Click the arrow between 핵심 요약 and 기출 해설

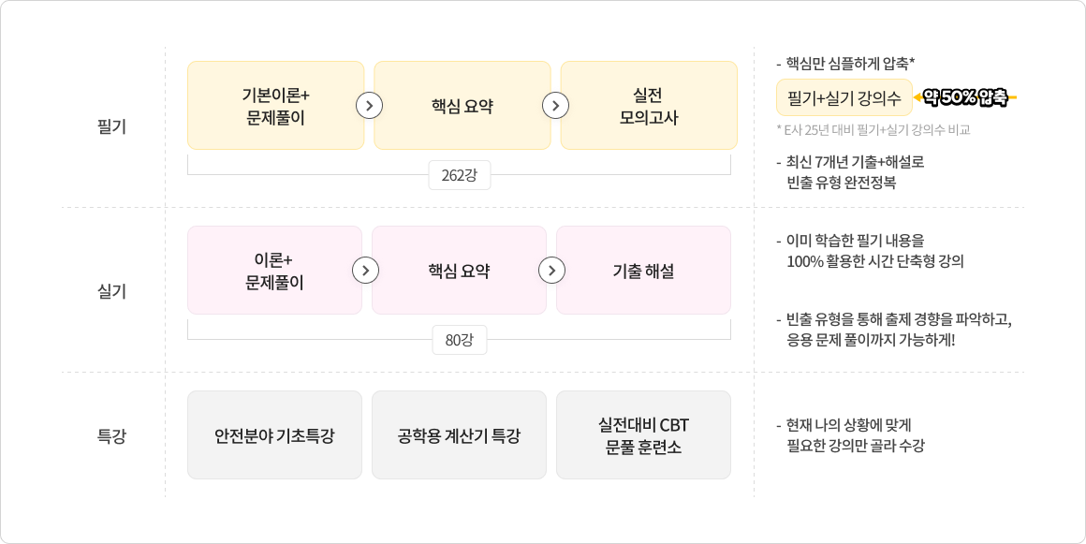pos(552,271)
